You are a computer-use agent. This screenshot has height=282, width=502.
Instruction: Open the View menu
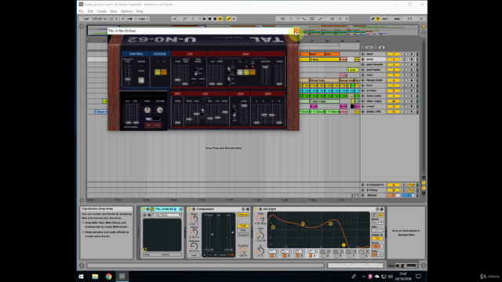click(113, 11)
